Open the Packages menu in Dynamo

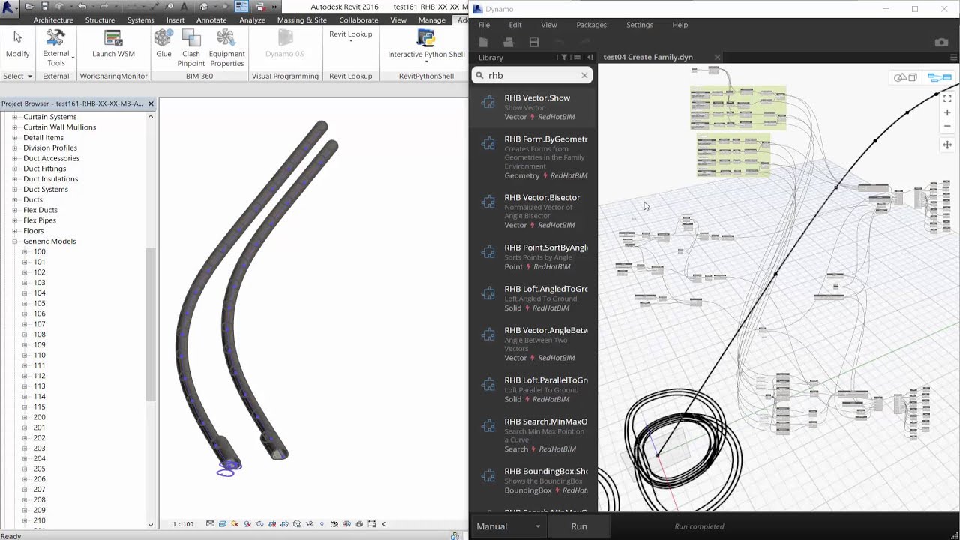coord(591,25)
